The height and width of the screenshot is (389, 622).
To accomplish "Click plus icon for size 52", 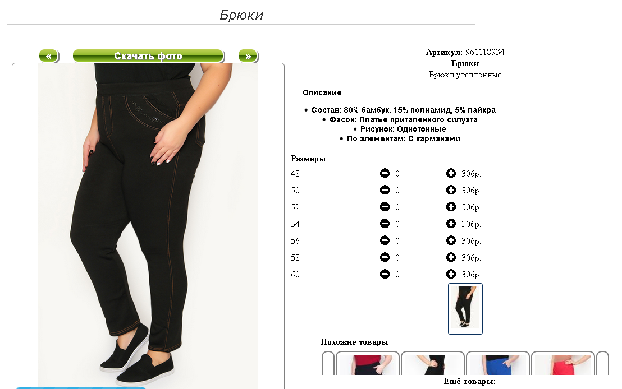I will tap(451, 207).
